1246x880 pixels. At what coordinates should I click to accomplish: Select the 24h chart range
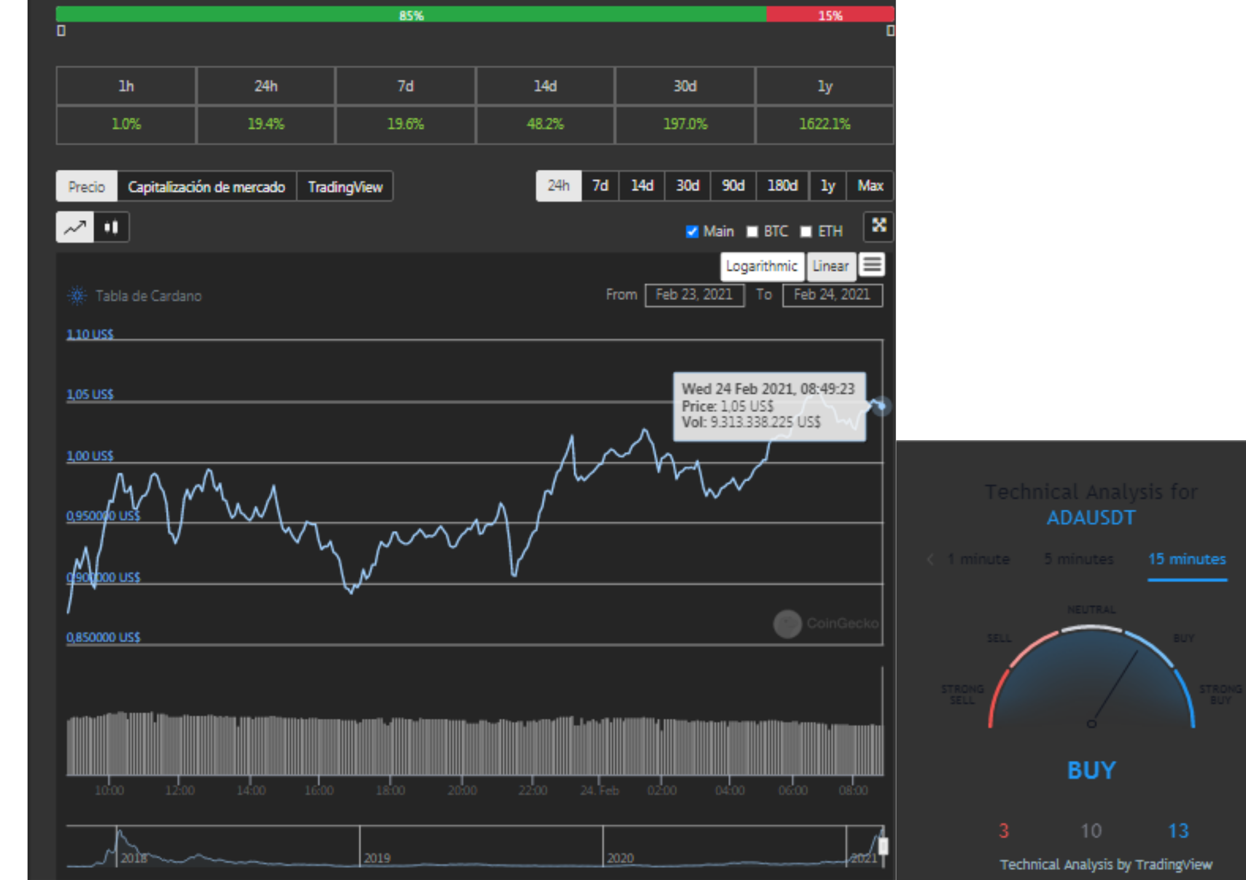(558, 185)
